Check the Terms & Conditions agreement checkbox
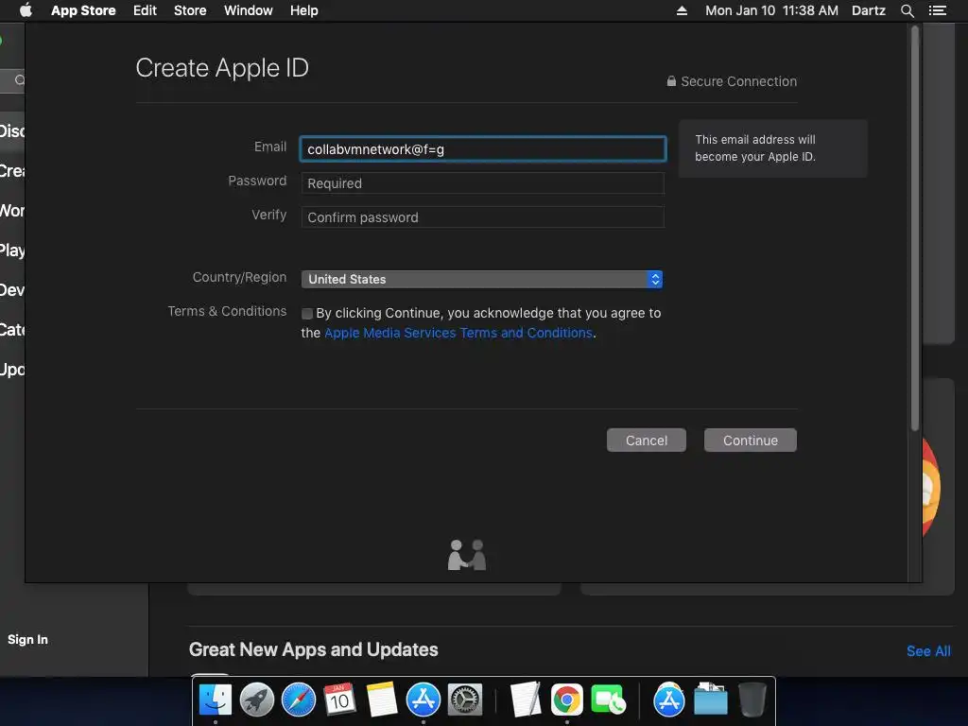 pyautogui.click(x=307, y=314)
